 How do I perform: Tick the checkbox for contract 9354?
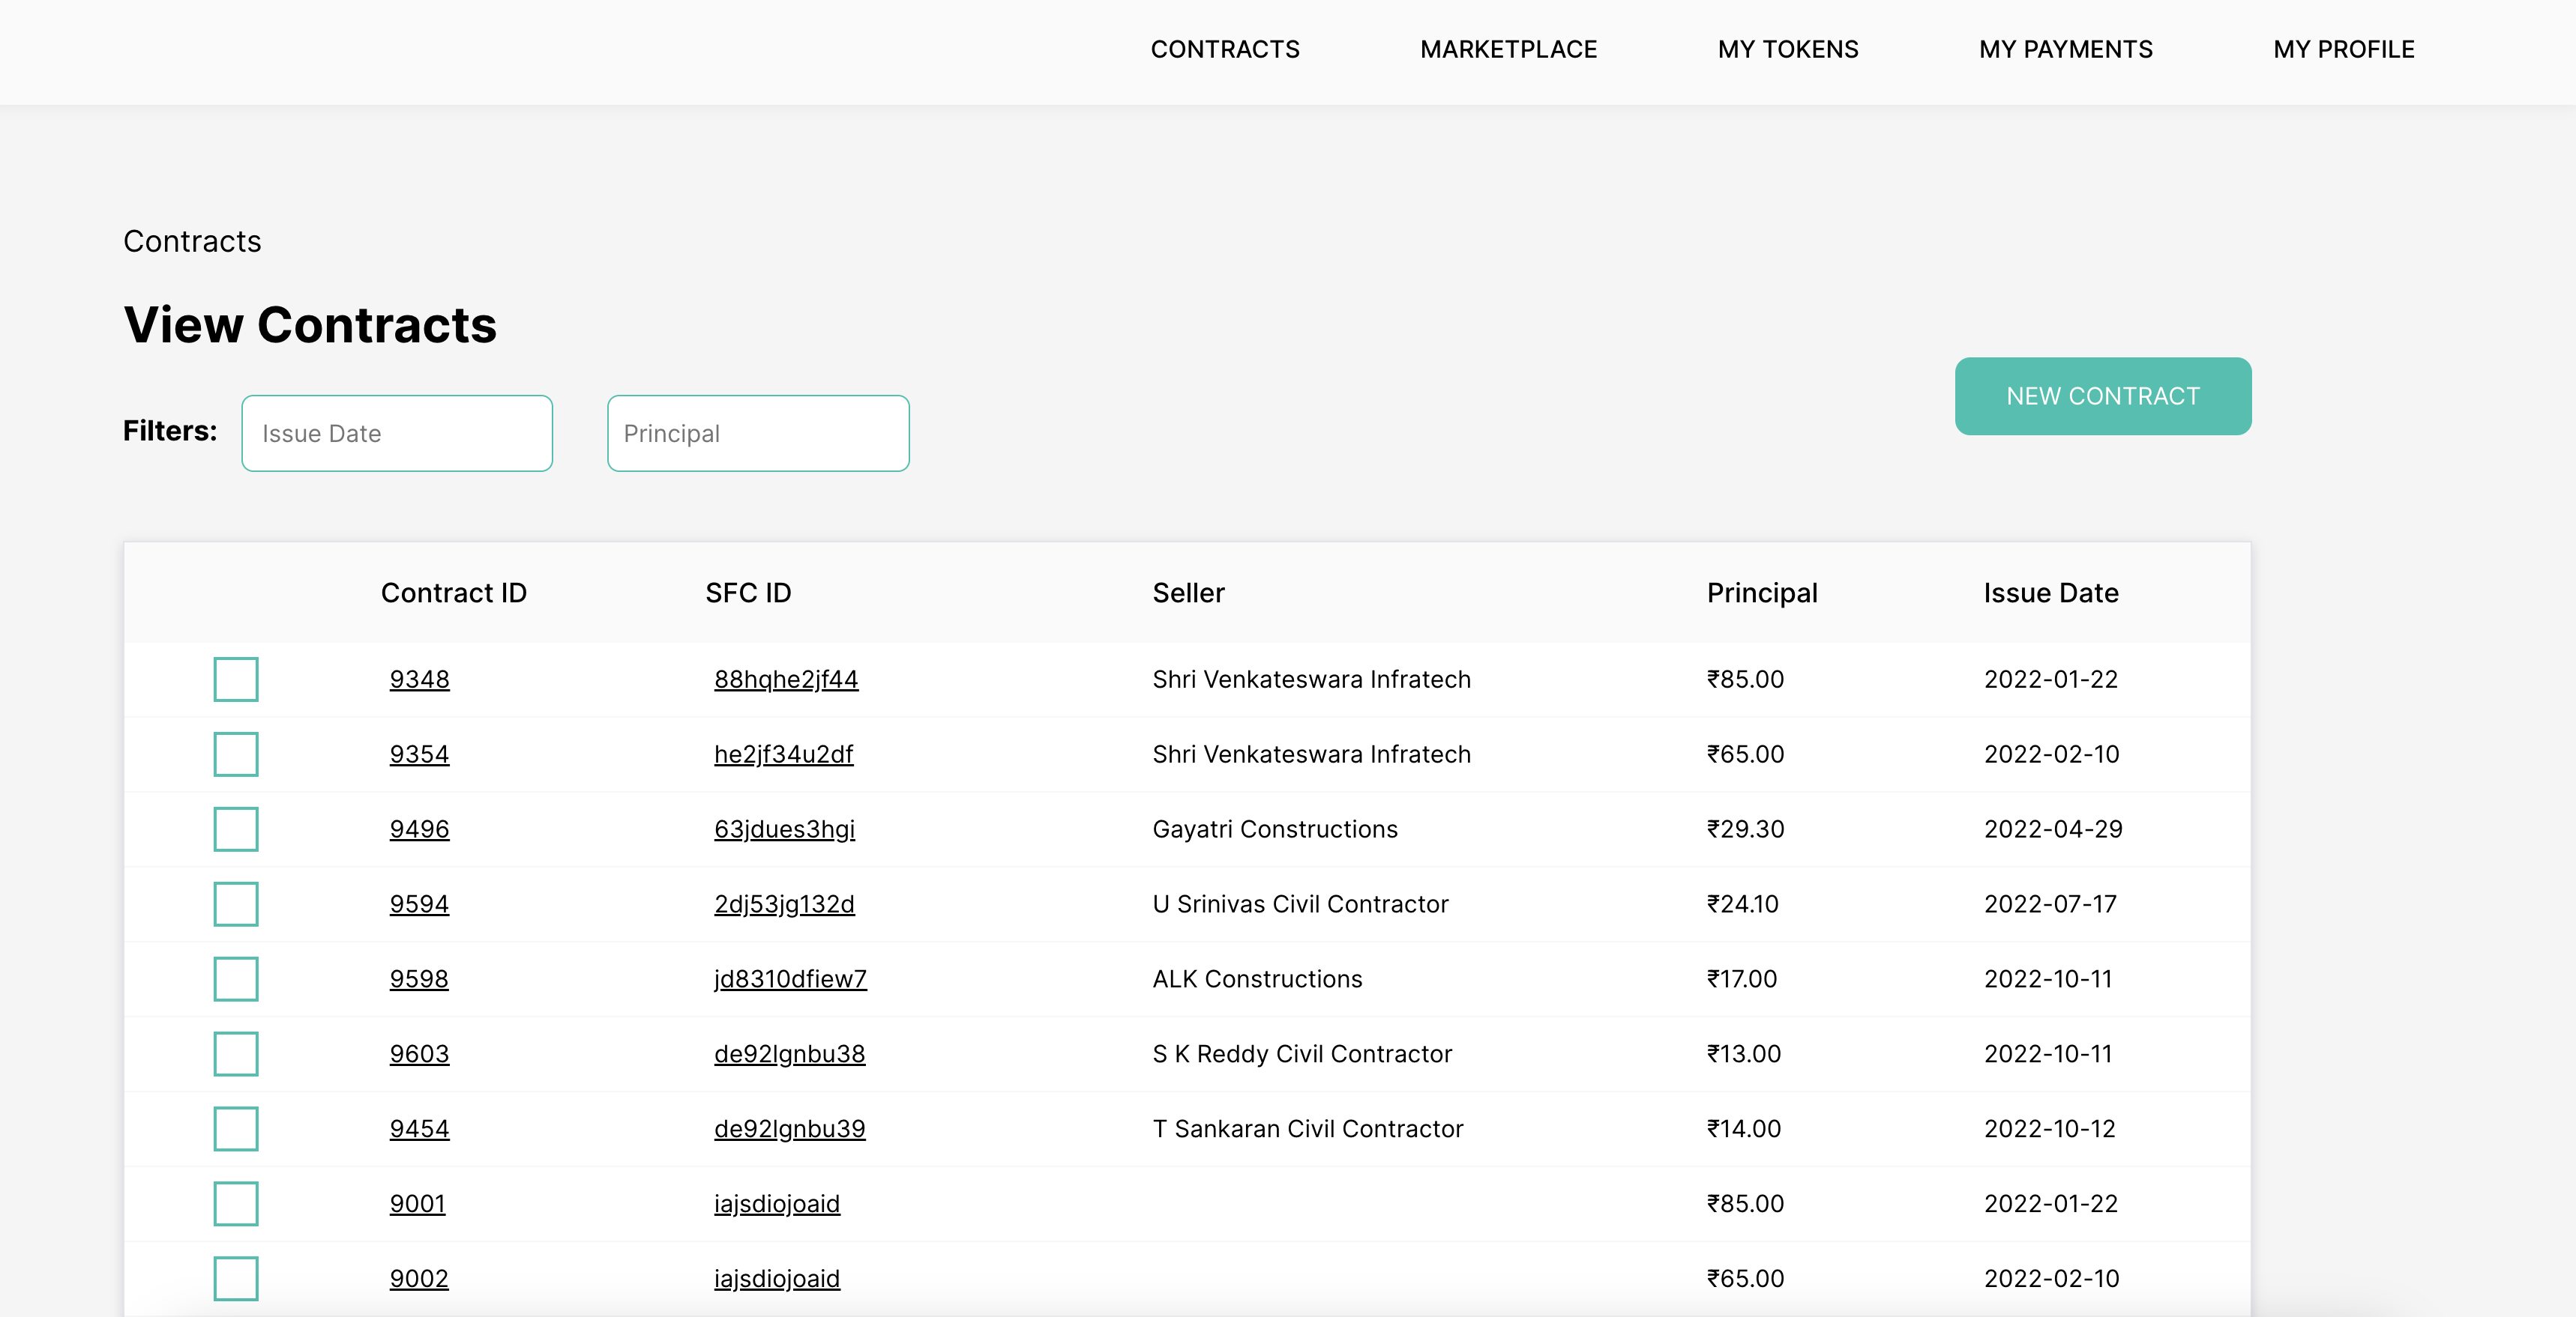[236, 754]
